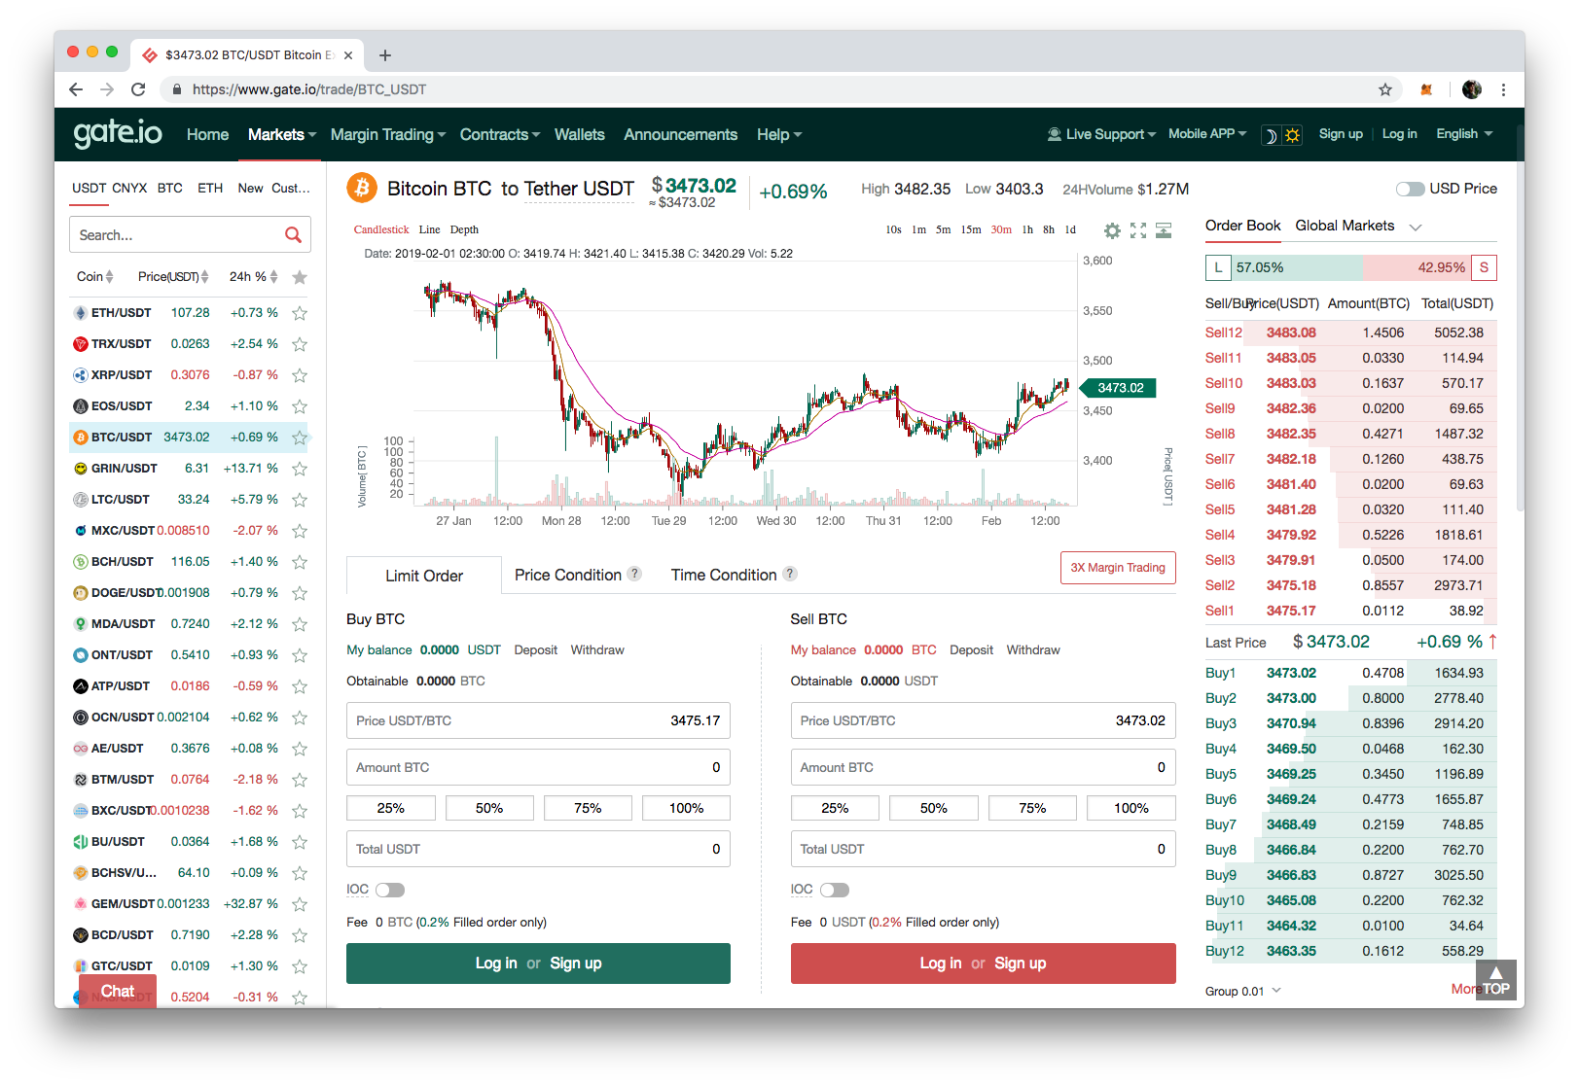Favorite ETH/USDT with star icon

(300, 313)
